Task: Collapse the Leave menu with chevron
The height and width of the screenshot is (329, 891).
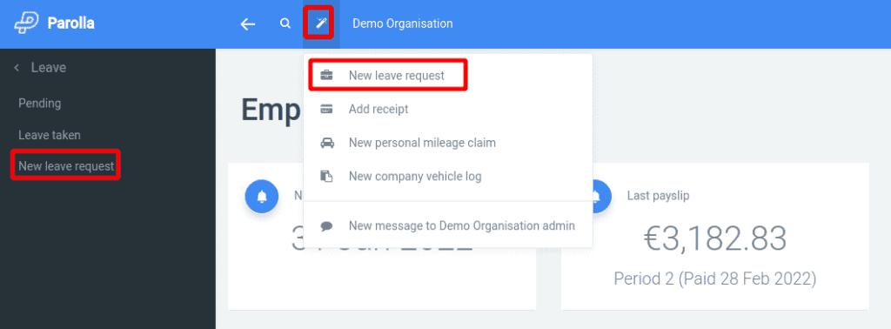Action: 17,68
